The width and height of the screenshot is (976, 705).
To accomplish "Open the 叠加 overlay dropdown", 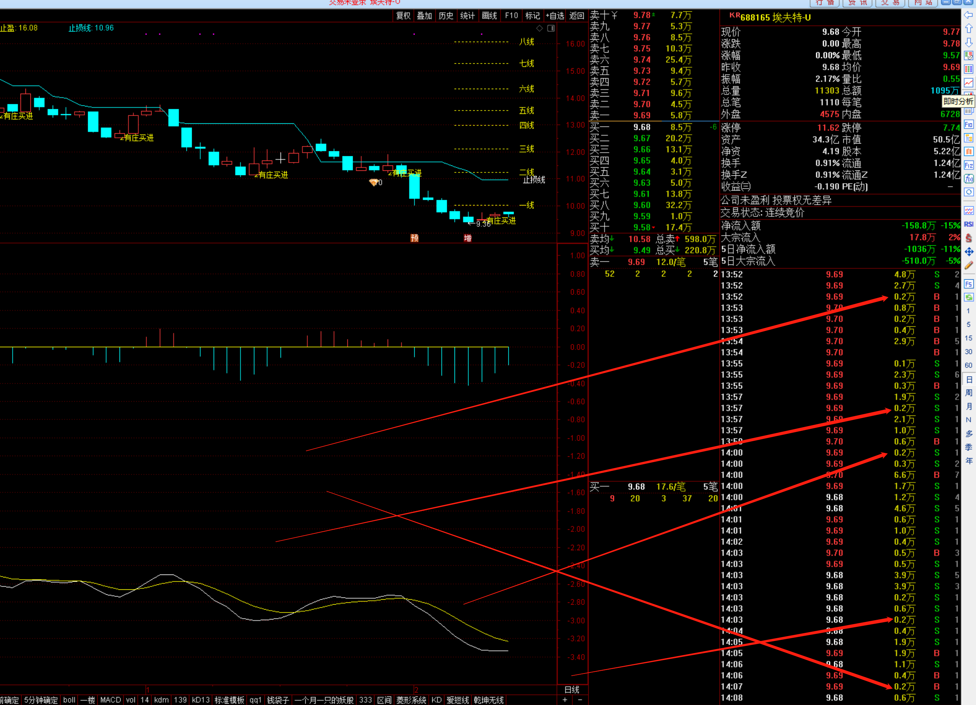I will pyautogui.click(x=424, y=16).
